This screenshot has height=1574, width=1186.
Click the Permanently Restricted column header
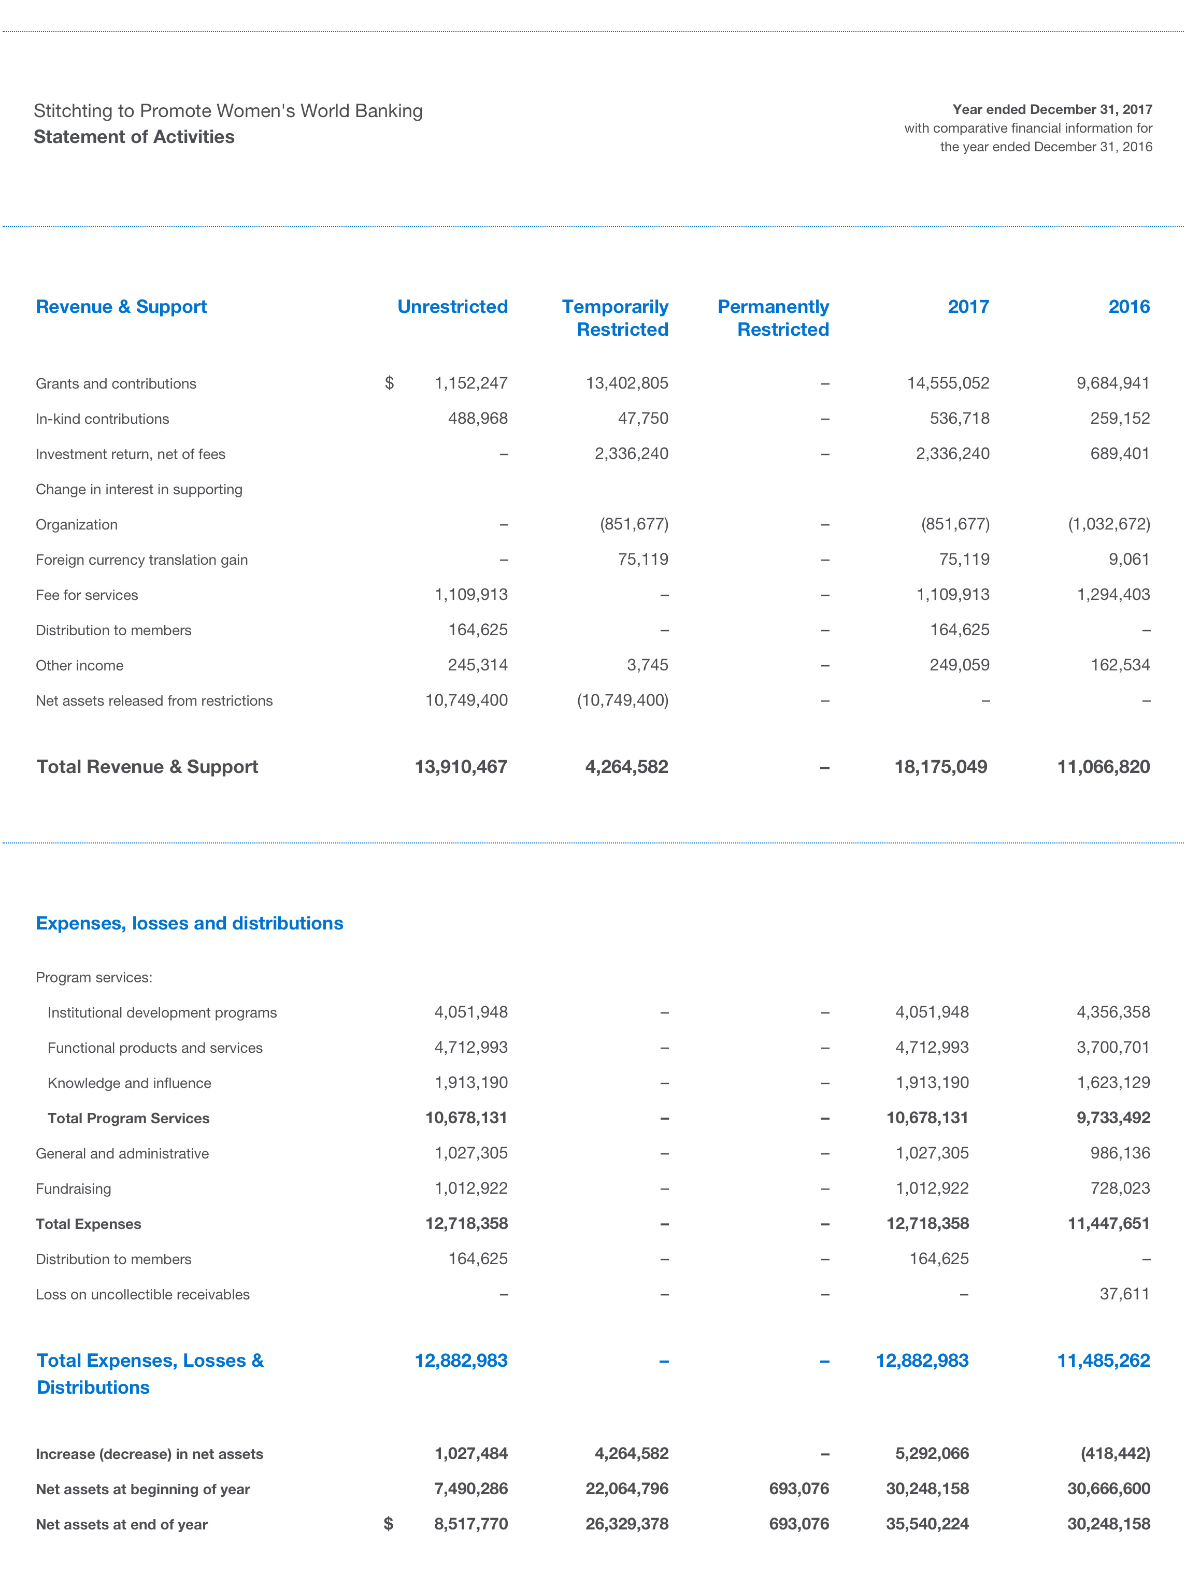point(773,318)
